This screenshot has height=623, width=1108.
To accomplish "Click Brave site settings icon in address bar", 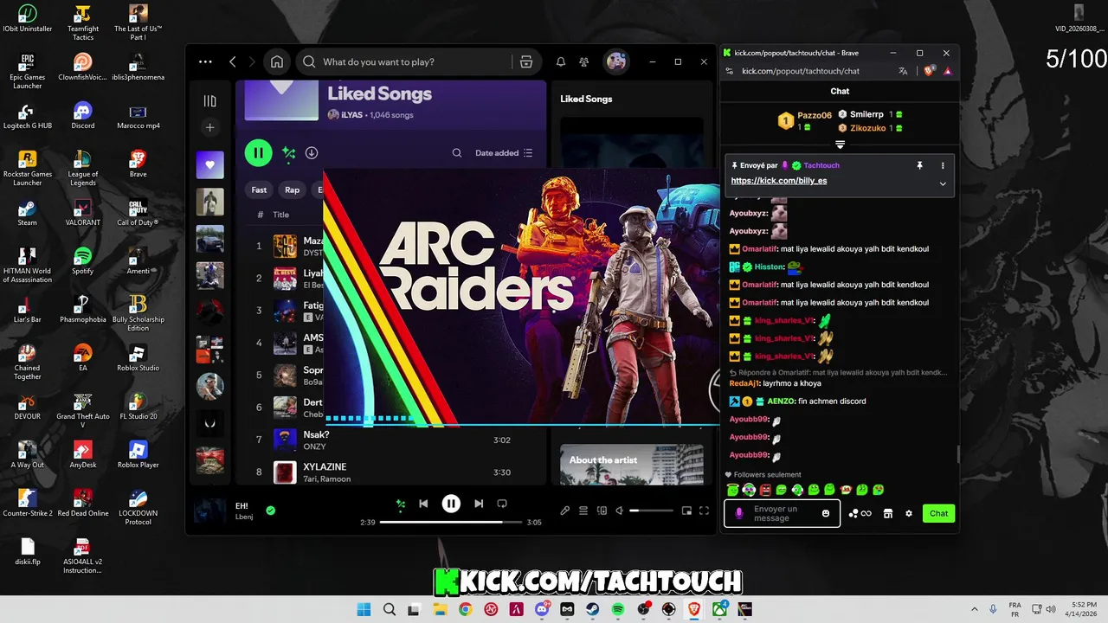I will [x=729, y=71].
